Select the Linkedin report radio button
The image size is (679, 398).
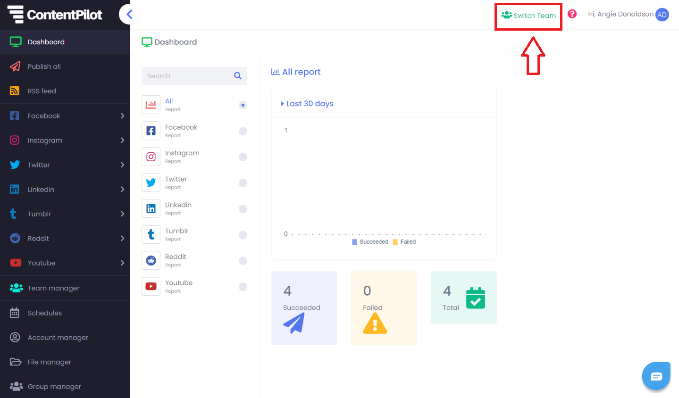click(x=243, y=209)
